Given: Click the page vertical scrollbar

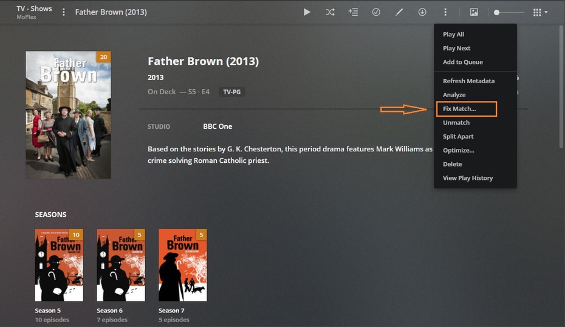Looking at the screenshot, I should point(561,86).
